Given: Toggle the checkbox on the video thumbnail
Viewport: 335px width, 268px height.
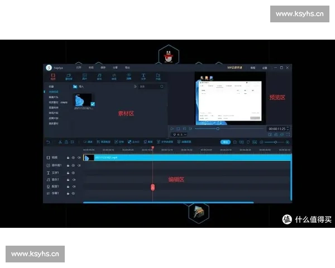Looking at the screenshot, I should (x=92, y=104).
